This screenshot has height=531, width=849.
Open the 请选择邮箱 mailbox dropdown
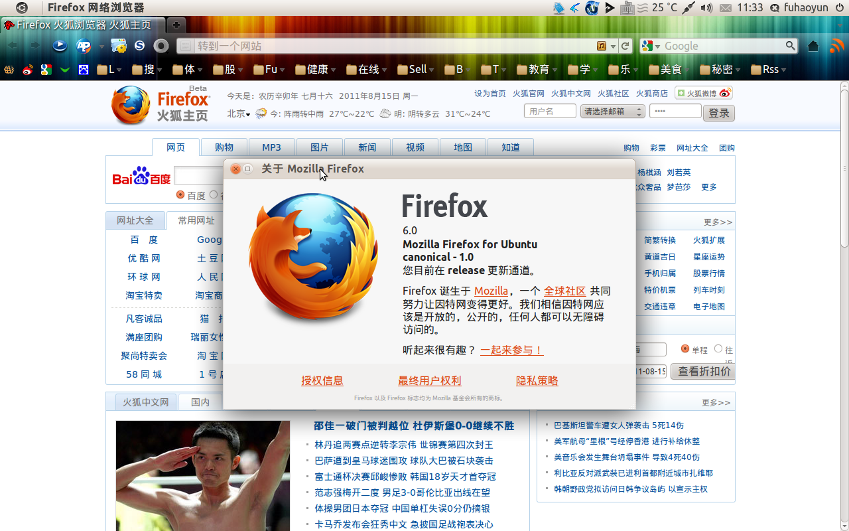[612, 112]
